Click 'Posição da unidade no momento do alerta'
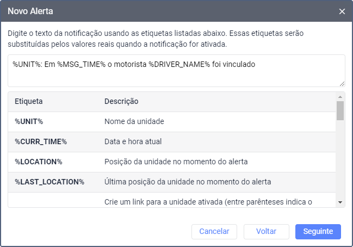Image resolution: width=353 pixels, height=247 pixels. click(176, 162)
